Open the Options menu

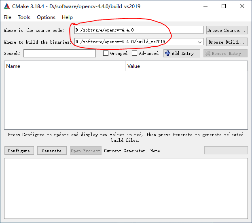46,17
